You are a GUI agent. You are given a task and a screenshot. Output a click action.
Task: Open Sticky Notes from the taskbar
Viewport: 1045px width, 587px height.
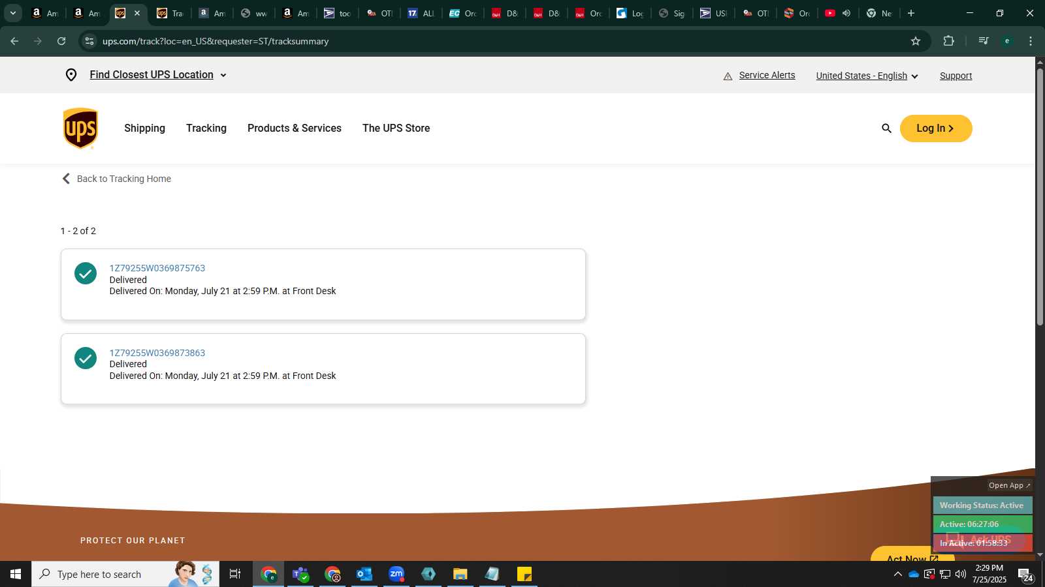pyautogui.click(x=524, y=574)
